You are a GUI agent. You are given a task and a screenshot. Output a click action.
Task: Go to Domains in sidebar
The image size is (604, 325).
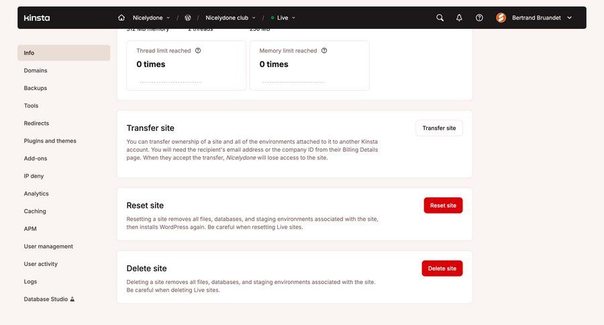[x=36, y=71]
